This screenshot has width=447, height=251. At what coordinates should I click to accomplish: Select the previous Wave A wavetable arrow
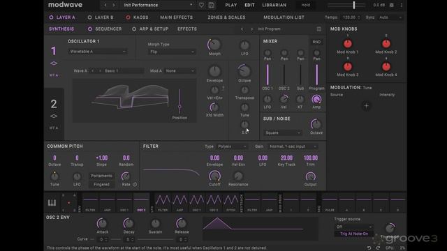(x=93, y=71)
